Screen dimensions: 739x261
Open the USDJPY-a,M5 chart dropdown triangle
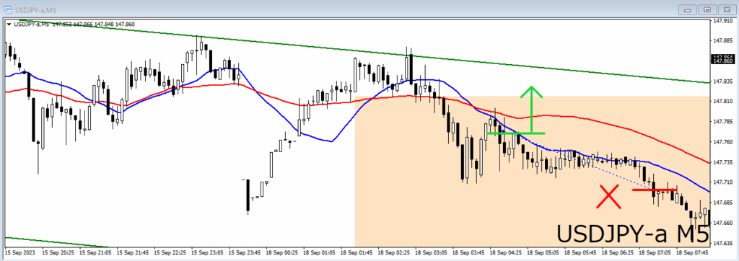tap(9, 24)
